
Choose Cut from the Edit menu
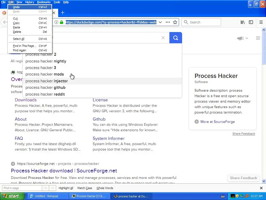pos(30,18)
